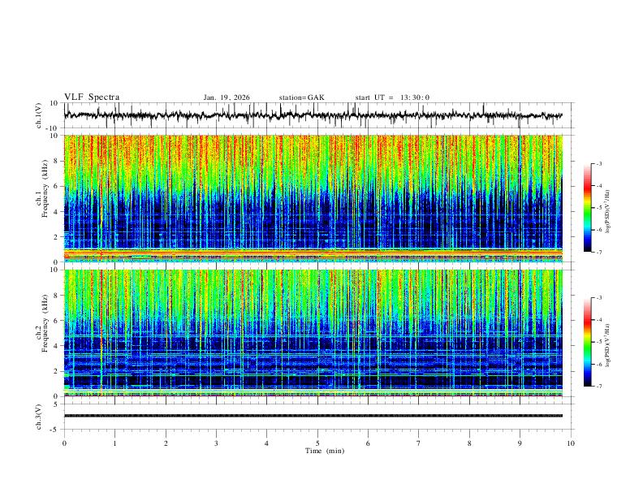Click the ch.1 "Frequency (kHz)" axis label
This screenshot has width=643, height=497.
pyautogui.click(x=45, y=188)
